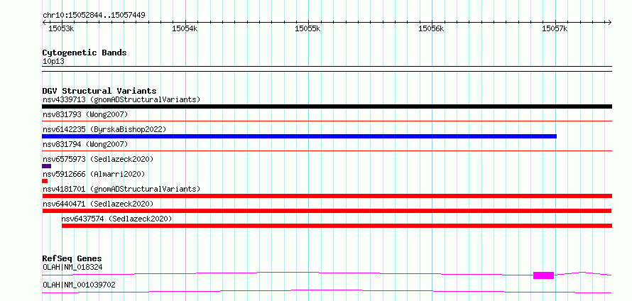Viewport: 632px width, 301px height.
Task: Select the 10p13 cytogenetic band label
Action: (x=53, y=62)
